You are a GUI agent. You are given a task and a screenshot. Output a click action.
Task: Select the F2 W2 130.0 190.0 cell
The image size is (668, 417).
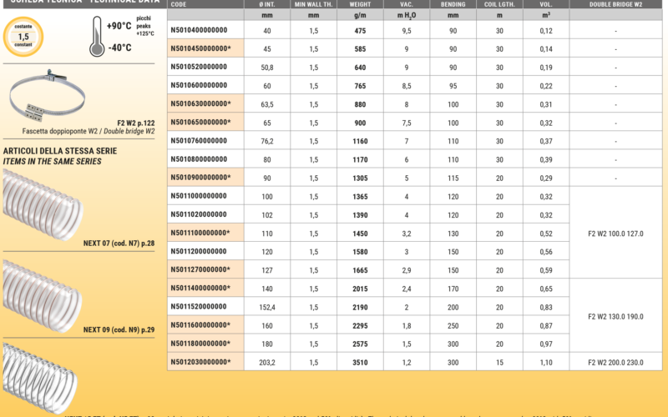615,316
